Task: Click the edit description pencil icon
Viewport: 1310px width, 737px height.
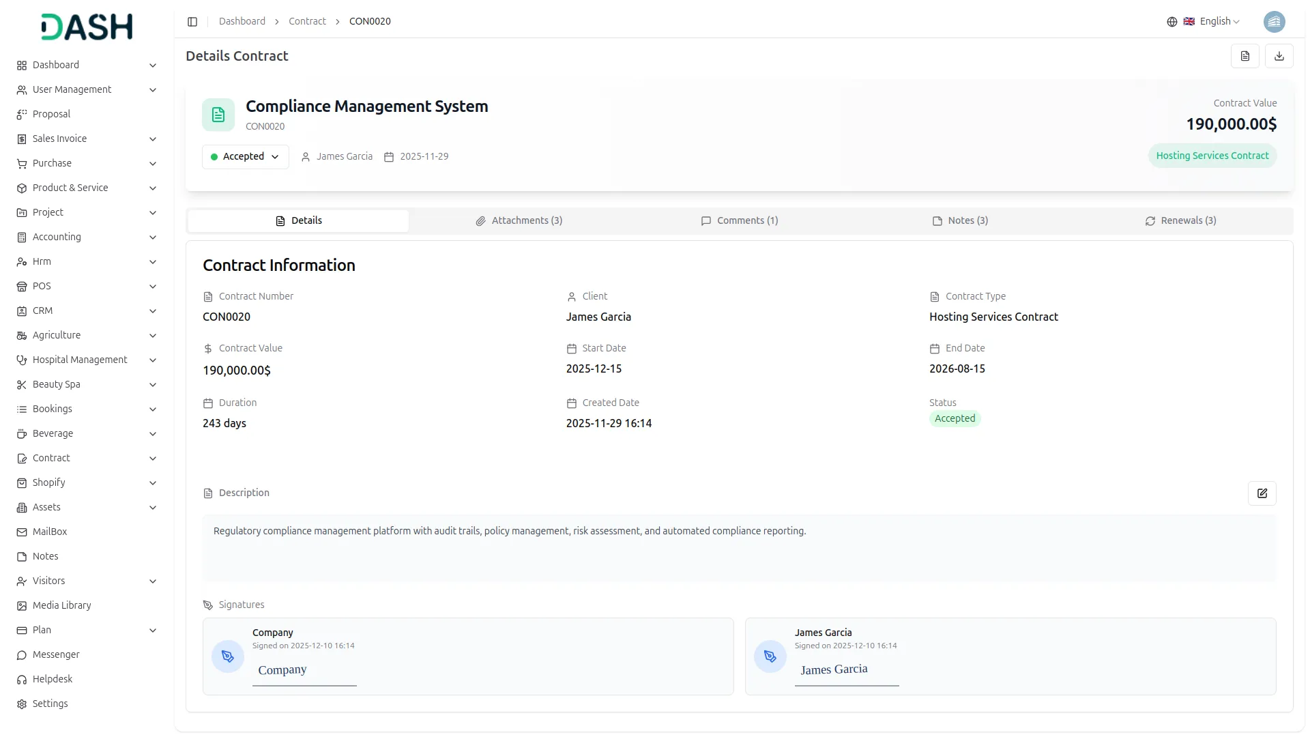Action: 1262,493
